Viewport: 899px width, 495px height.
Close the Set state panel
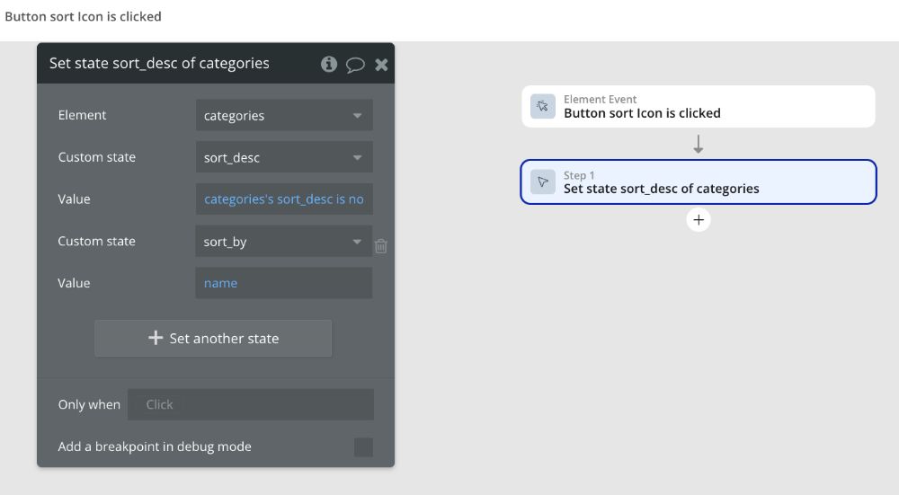[381, 64]
